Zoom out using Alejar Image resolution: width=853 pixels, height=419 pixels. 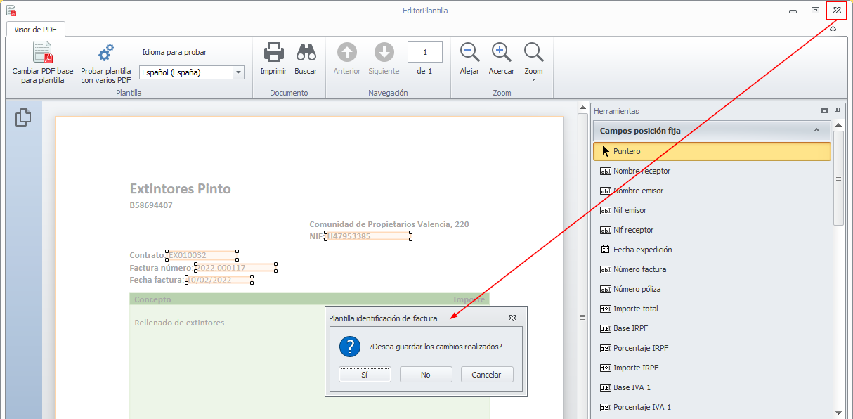[x=469, y=59]
